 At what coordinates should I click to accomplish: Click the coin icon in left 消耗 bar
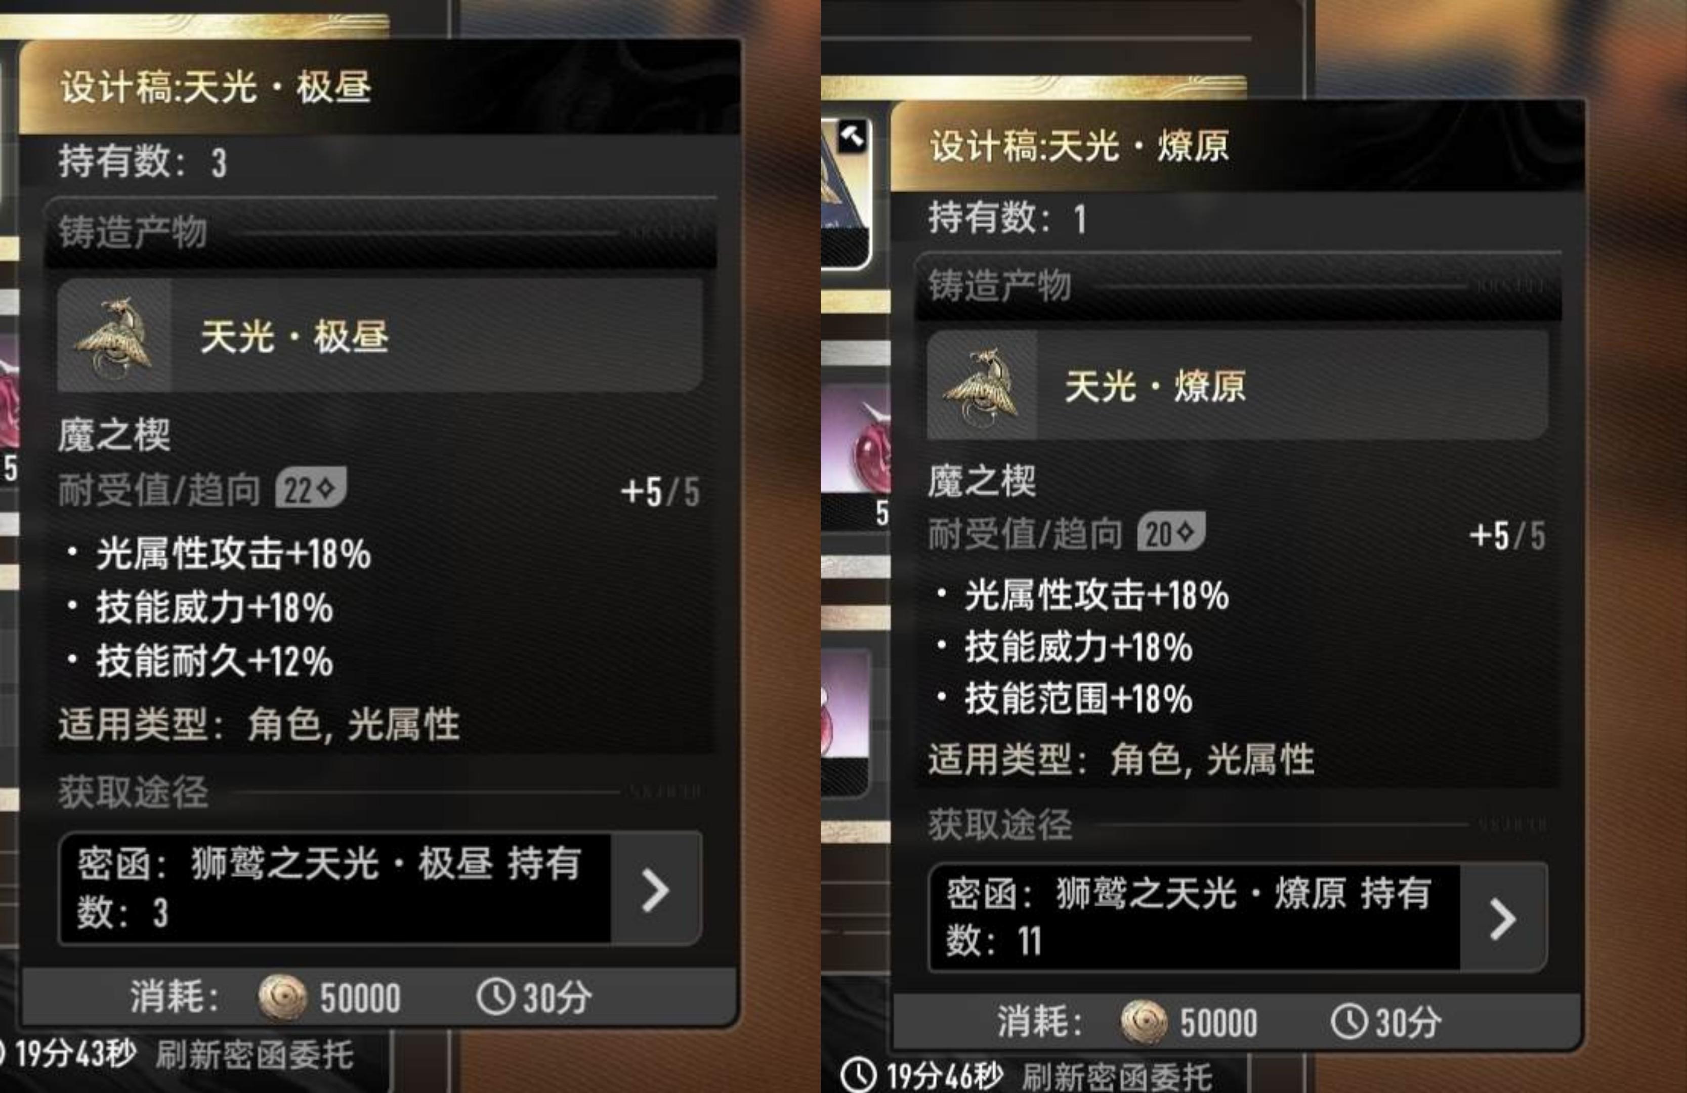[x=282, y=997]
